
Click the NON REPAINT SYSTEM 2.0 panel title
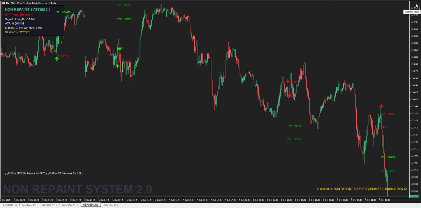[x=28, y=9]
